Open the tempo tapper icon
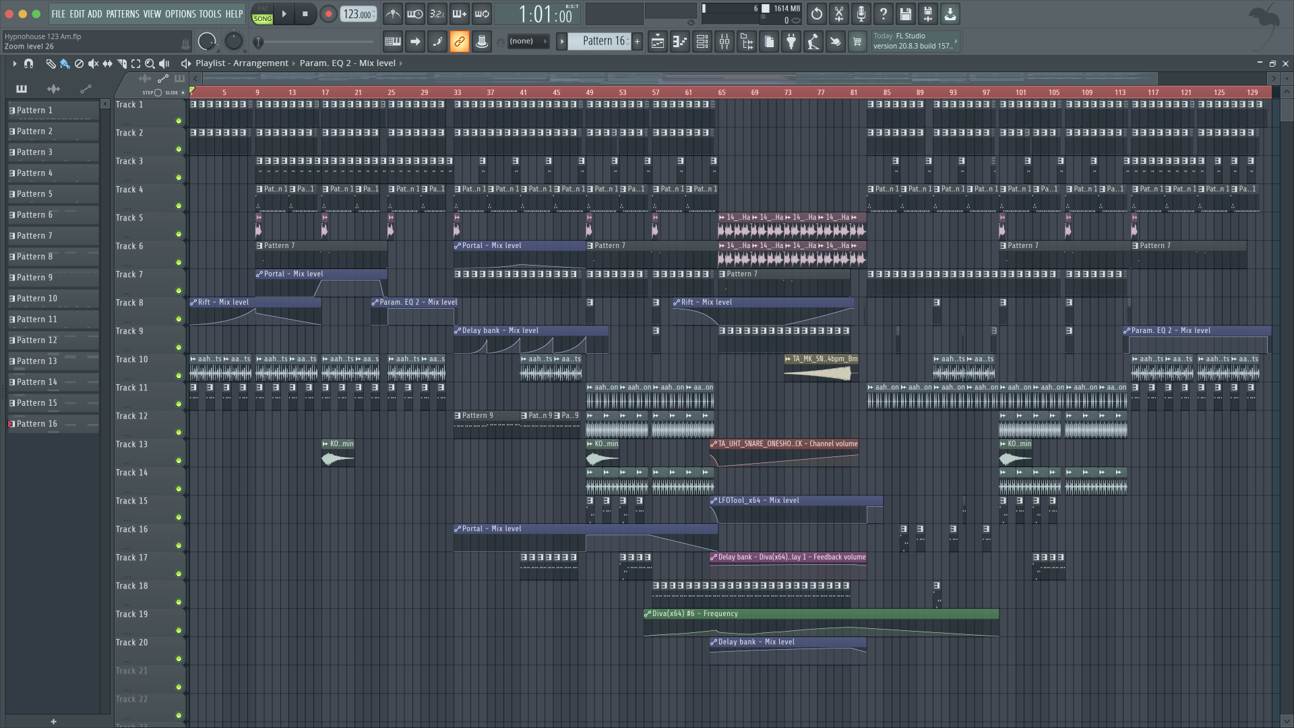 [x=813, y=42]
